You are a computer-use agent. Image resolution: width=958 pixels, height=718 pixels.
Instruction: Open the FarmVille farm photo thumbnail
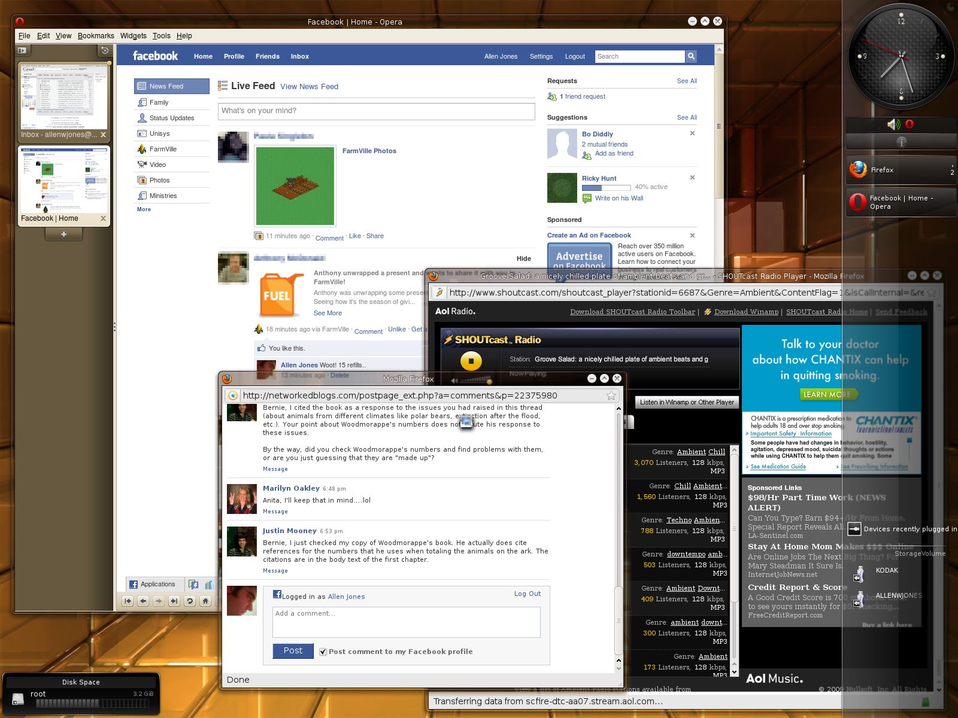295,185
